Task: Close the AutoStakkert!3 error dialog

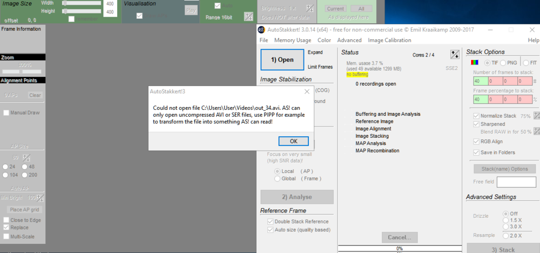Action: pyautogui.click(x=307, y=92)
